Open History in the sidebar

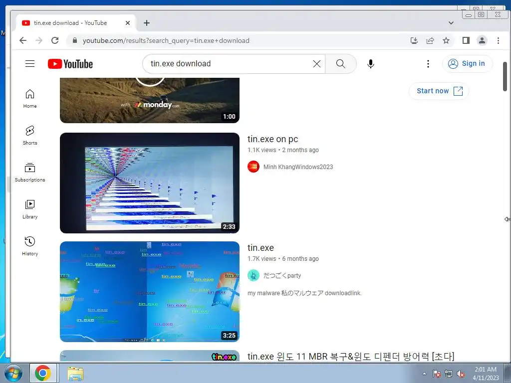coord(30,246)
